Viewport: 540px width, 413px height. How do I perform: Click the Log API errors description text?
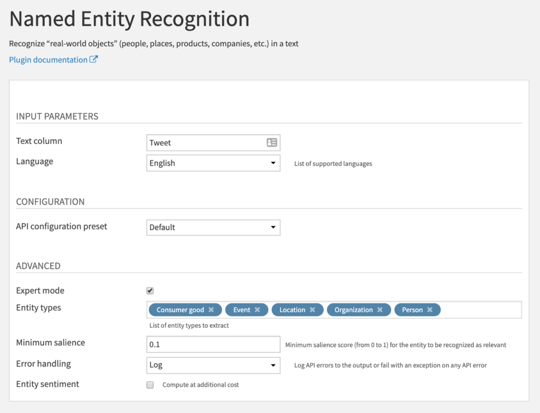tap(391, 365)
